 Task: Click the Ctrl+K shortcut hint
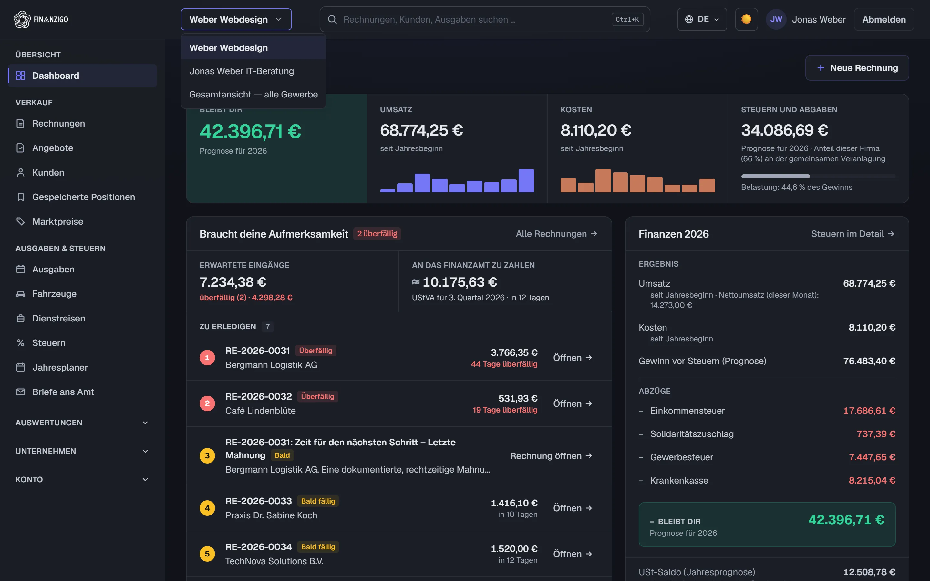(x=627, y=19)
